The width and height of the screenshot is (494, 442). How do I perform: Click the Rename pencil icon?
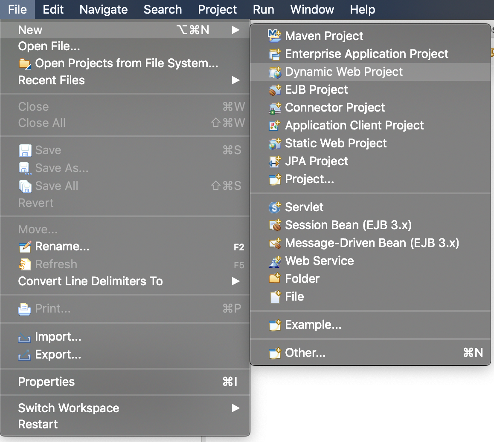click(25, 247)
